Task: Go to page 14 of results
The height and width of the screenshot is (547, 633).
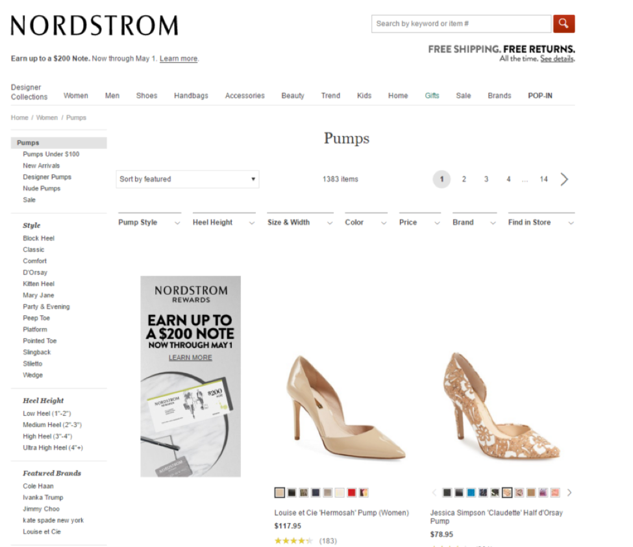Action: 544,179
